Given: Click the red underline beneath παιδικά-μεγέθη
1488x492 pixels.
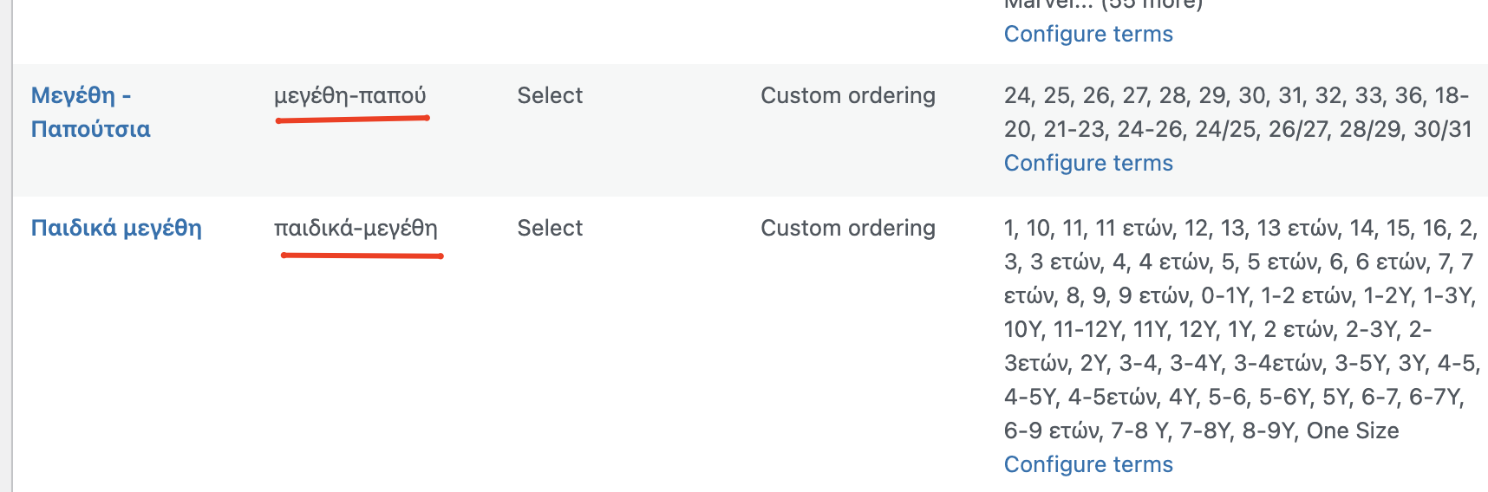Looking at the screenshot, I should (362, 256).
